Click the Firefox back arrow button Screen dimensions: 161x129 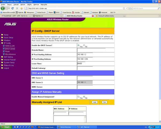(x=3, y=8)
